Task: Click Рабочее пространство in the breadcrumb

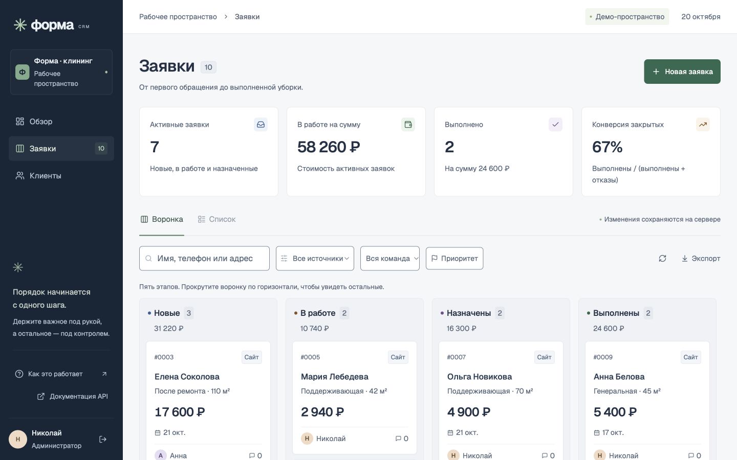Action: click(178, 17)
